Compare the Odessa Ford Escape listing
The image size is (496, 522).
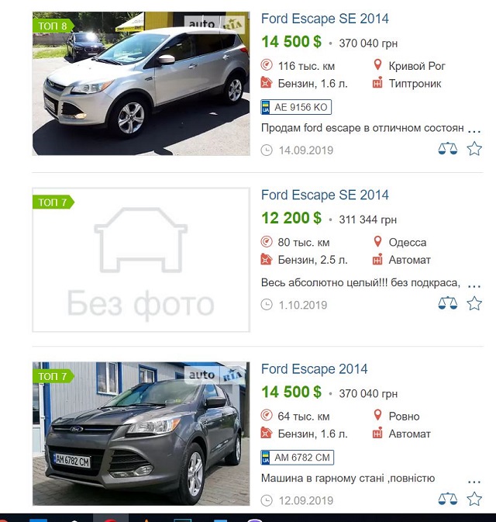(x=447, y=303)
